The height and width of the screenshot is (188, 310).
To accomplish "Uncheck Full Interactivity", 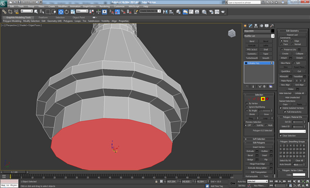I will (x=285, y=112).
